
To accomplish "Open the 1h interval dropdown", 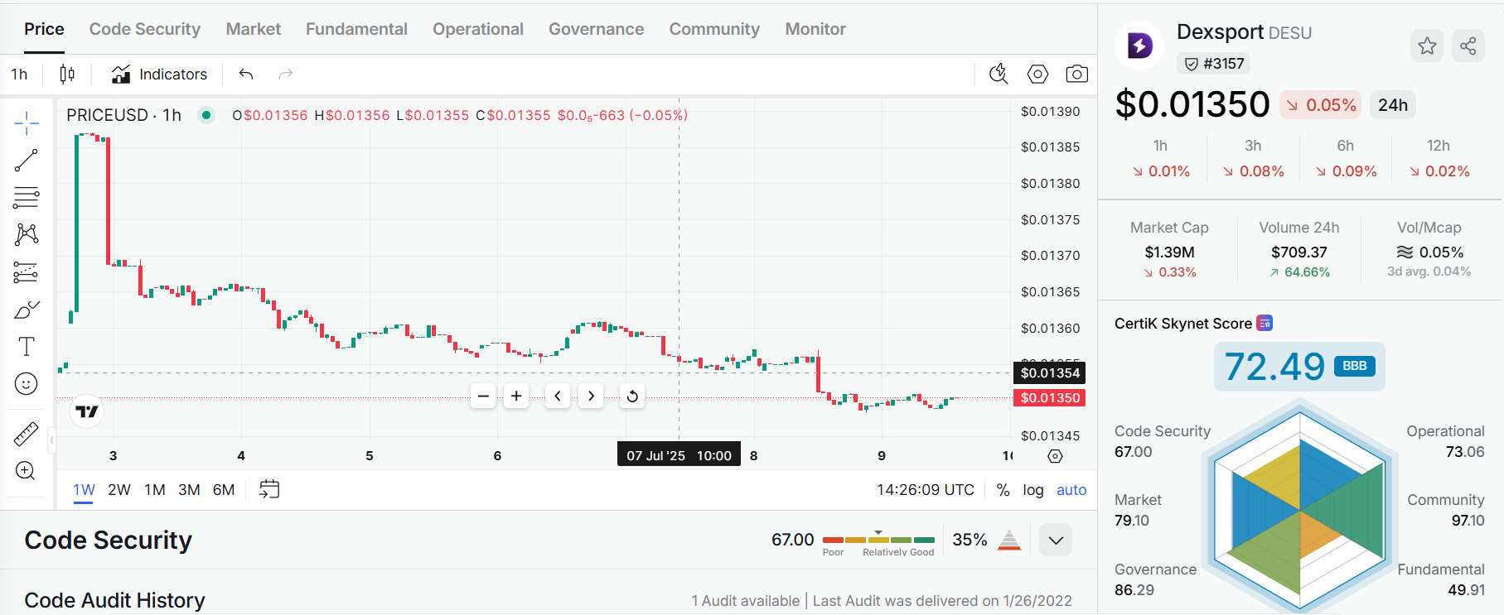I will click(20, 74).
